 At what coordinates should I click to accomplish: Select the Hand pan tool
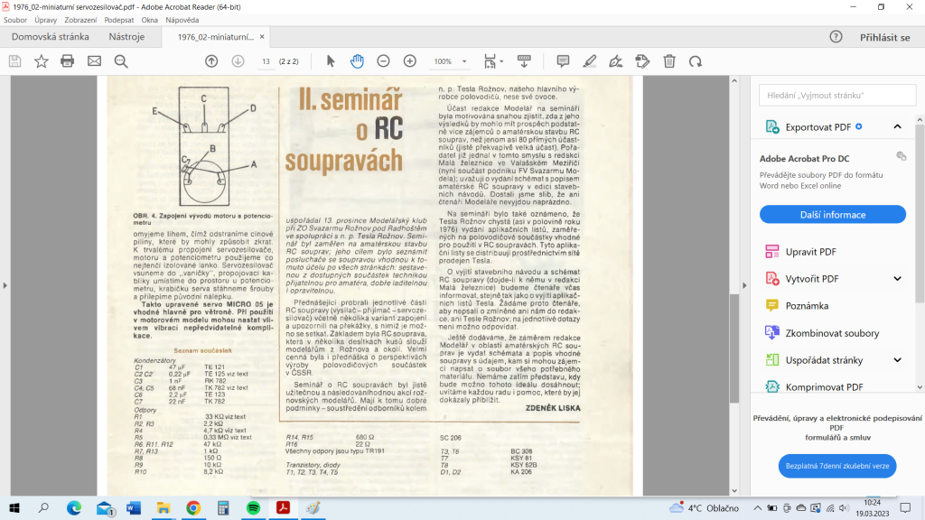click(357, 61)
